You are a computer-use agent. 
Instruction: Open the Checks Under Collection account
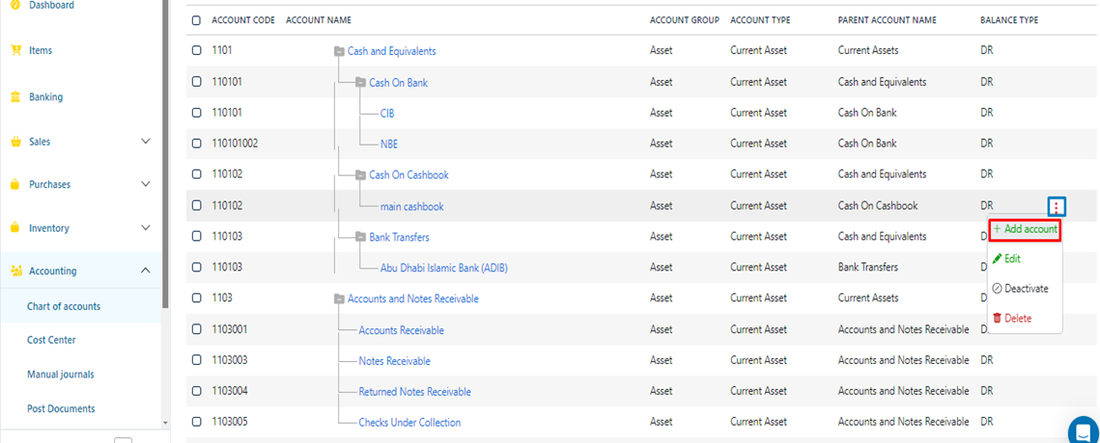click(x=409, y=422)
